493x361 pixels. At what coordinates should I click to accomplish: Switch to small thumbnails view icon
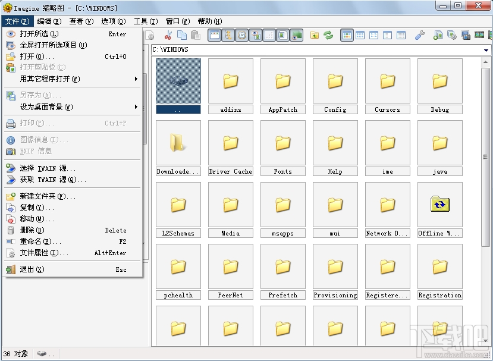click(x=360, y=35)
